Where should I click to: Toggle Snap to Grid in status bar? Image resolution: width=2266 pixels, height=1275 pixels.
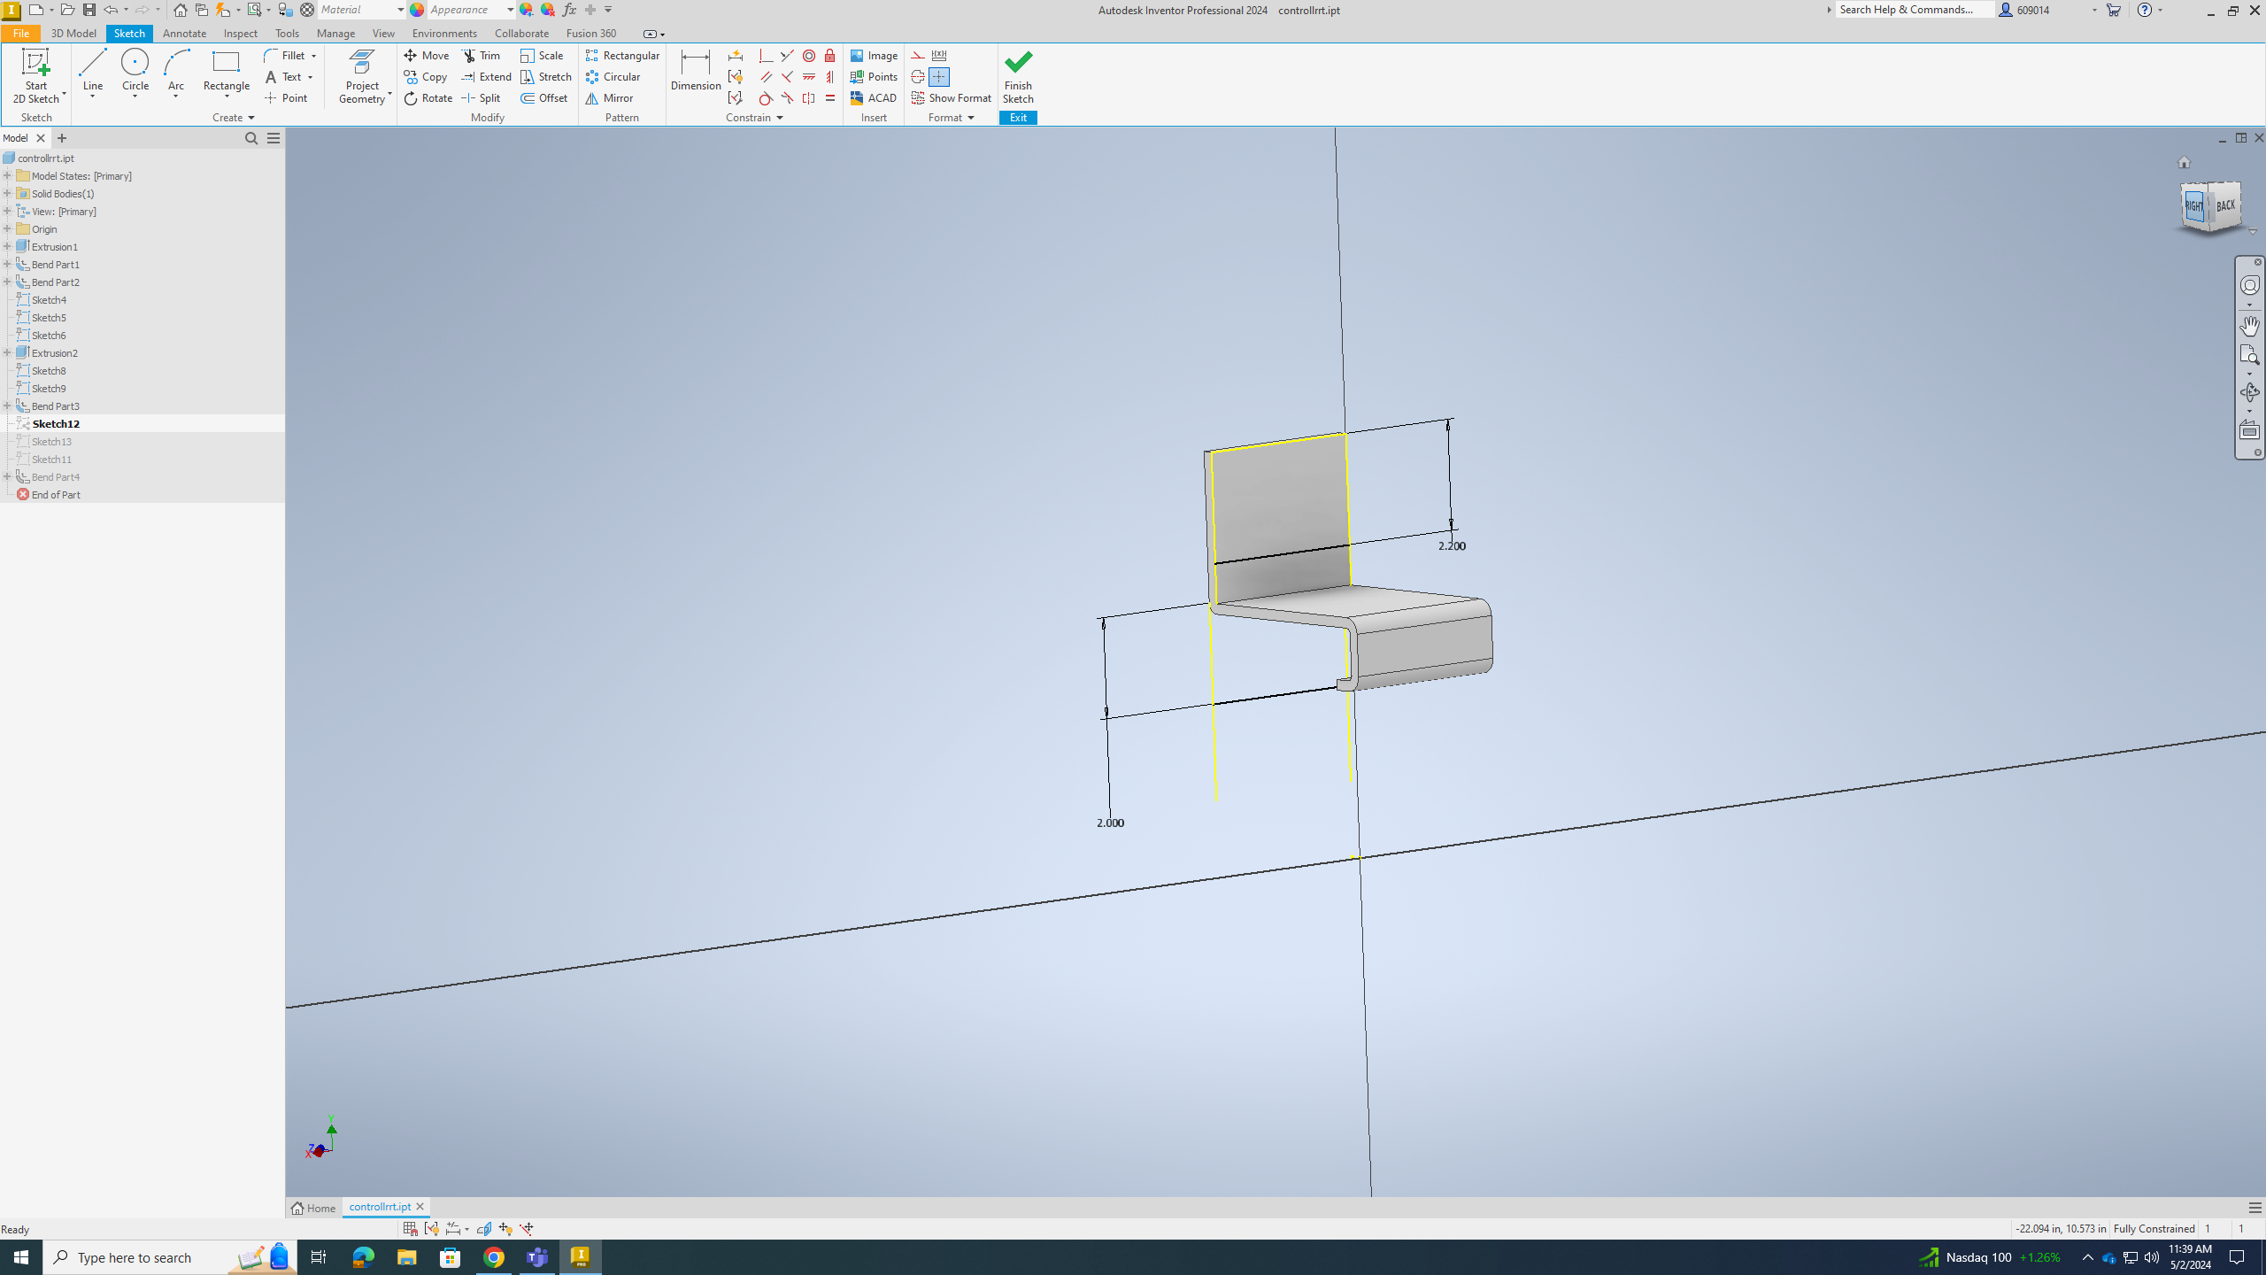click(x=410, y=1229)
